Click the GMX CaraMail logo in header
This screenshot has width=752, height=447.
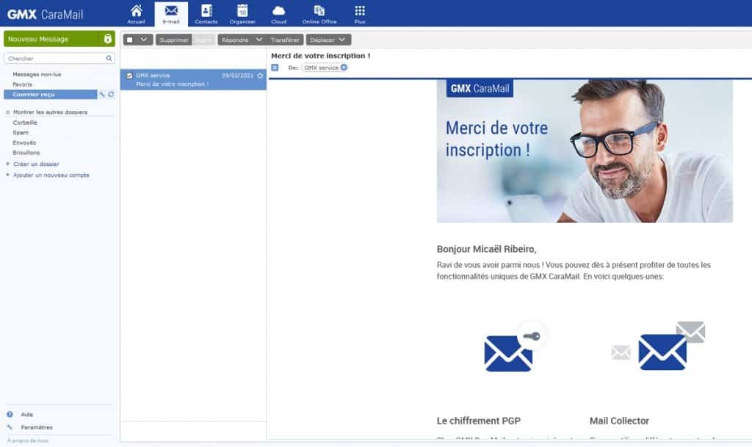click(45, 15)
